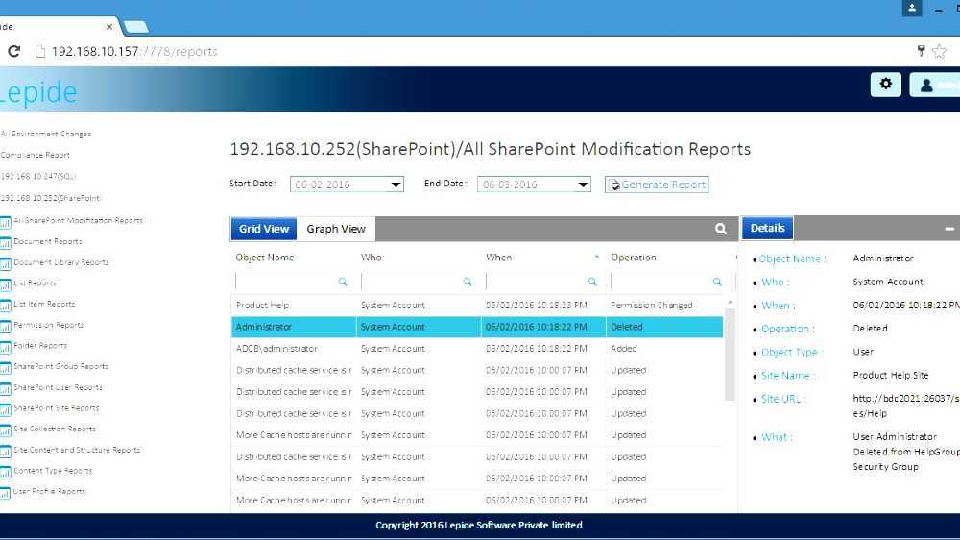Viewport: 960px width, 540px height.
Task: Click the SharePoint Group Reports chart icon
Action: pyautogui.click(x=6, y=368)
